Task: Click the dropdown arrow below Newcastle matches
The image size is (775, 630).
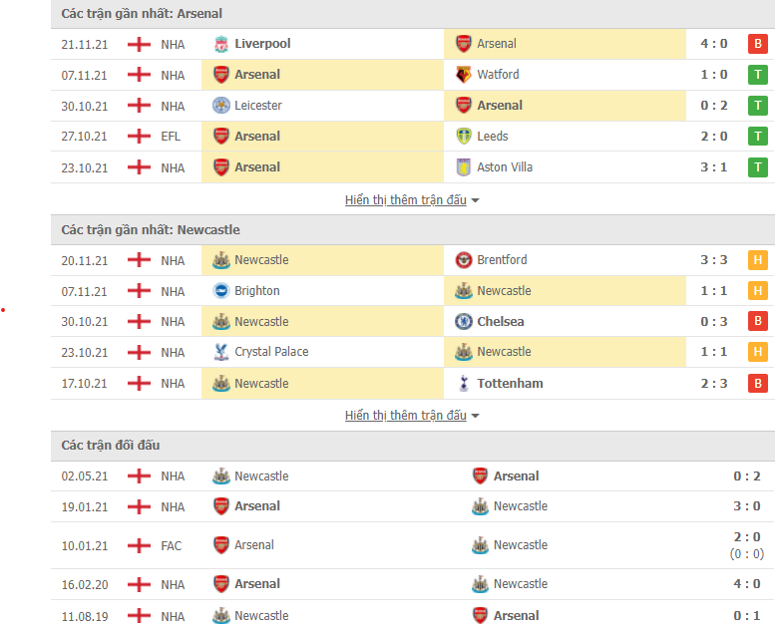Action: pyautogui.click(x=475, y=416)
